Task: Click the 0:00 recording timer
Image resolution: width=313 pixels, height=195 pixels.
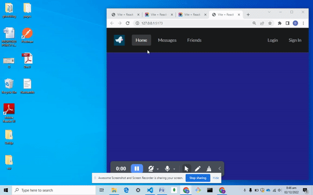Action: (121, 168)
